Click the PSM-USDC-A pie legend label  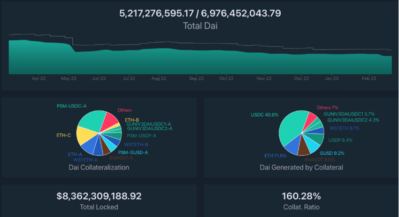click(x=71, y=106)
